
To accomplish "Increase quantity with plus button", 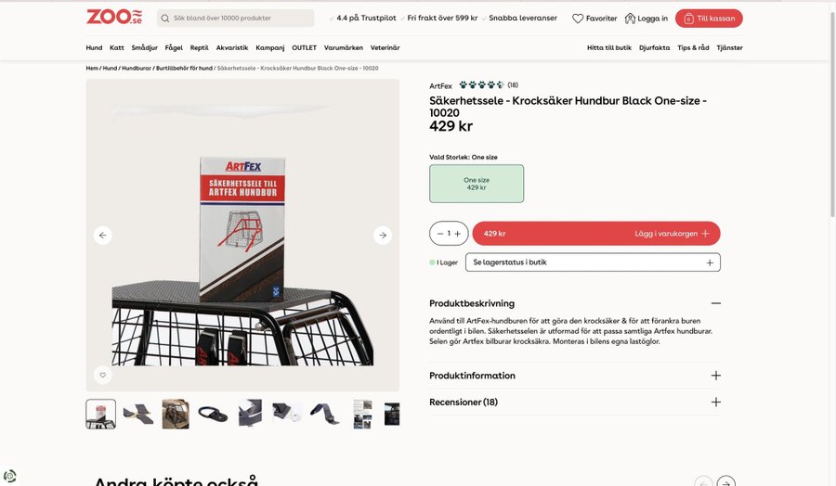I will (458, 234).
